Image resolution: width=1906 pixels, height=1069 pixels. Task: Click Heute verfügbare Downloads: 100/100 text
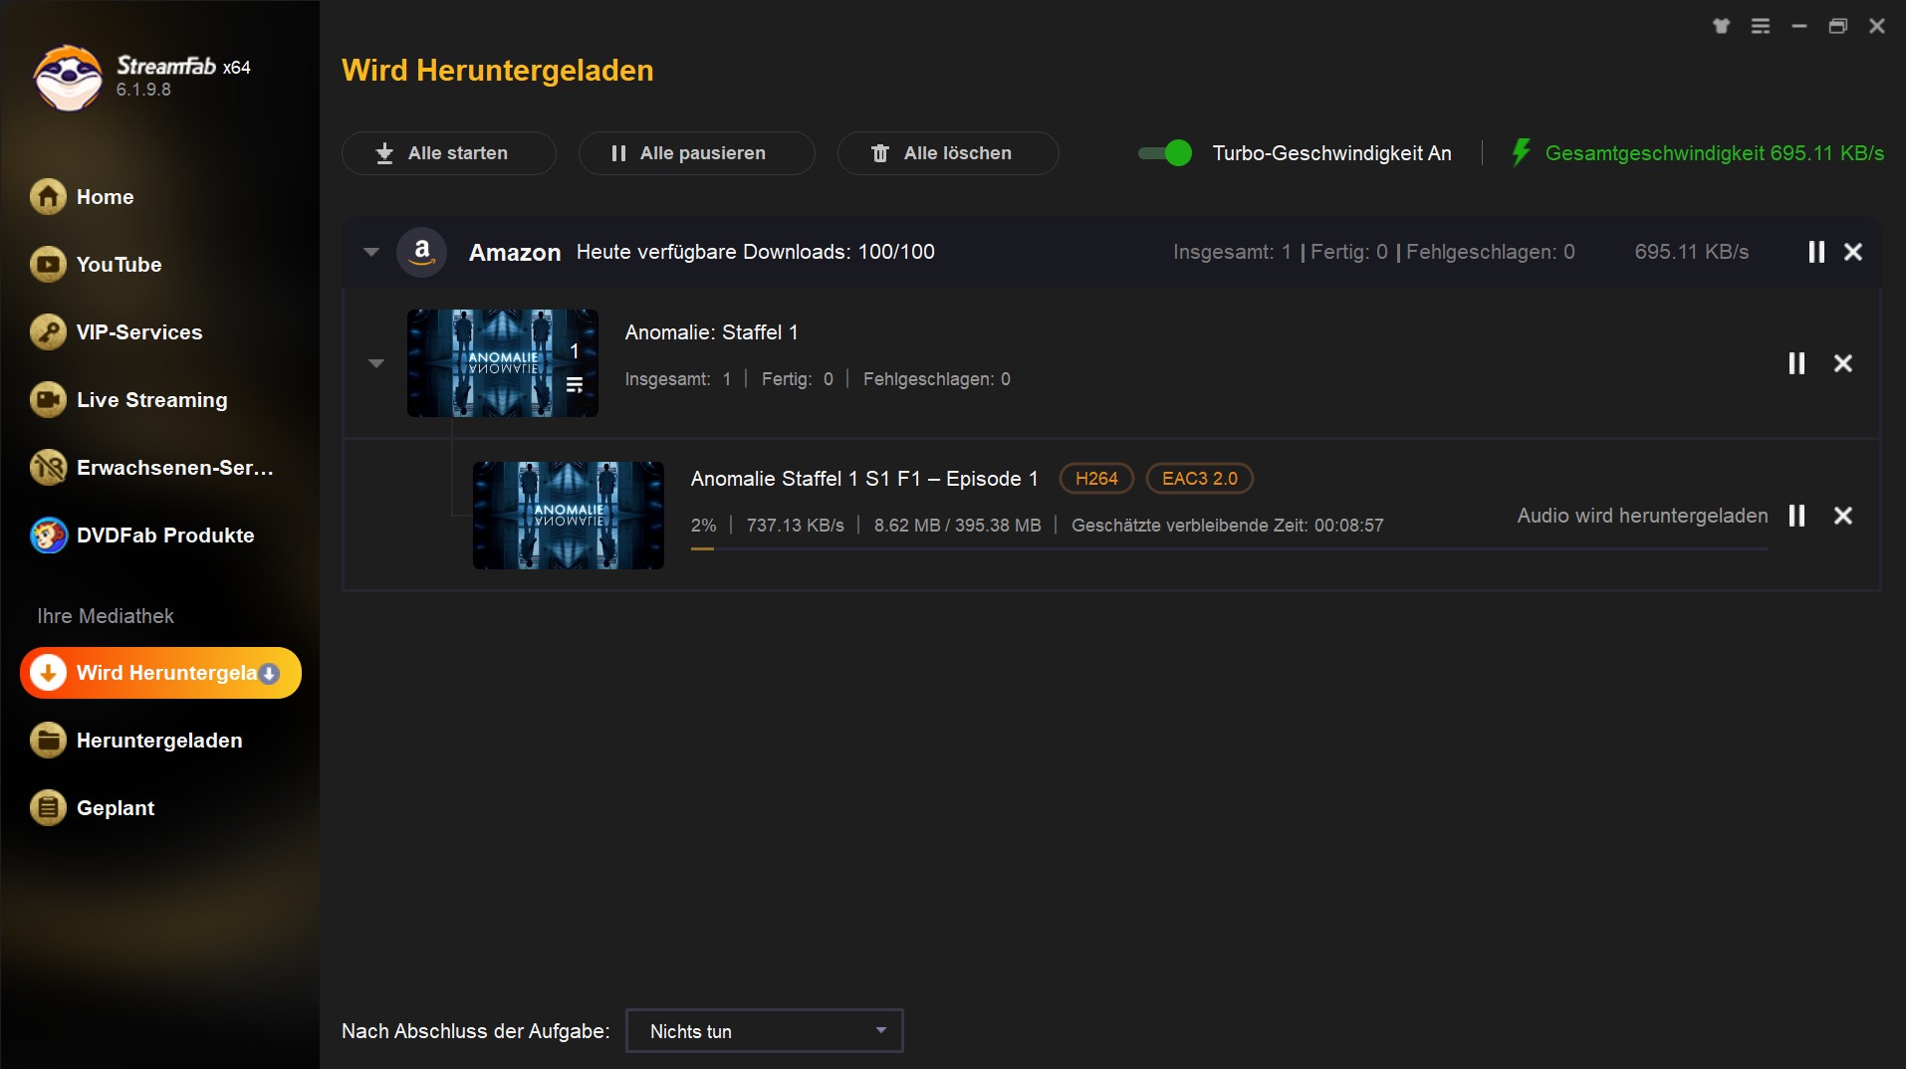click(x=755, y=252)
